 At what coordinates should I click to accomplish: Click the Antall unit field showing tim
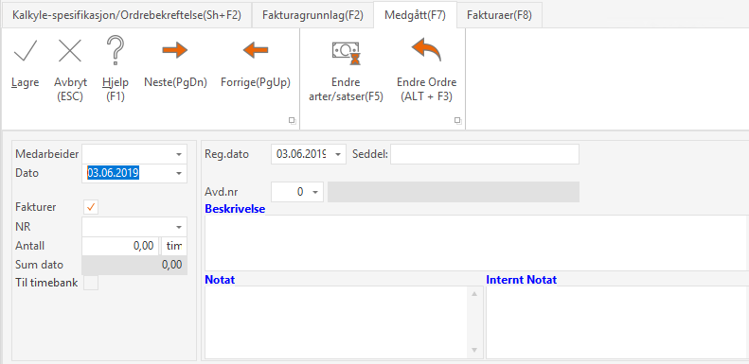174,246
